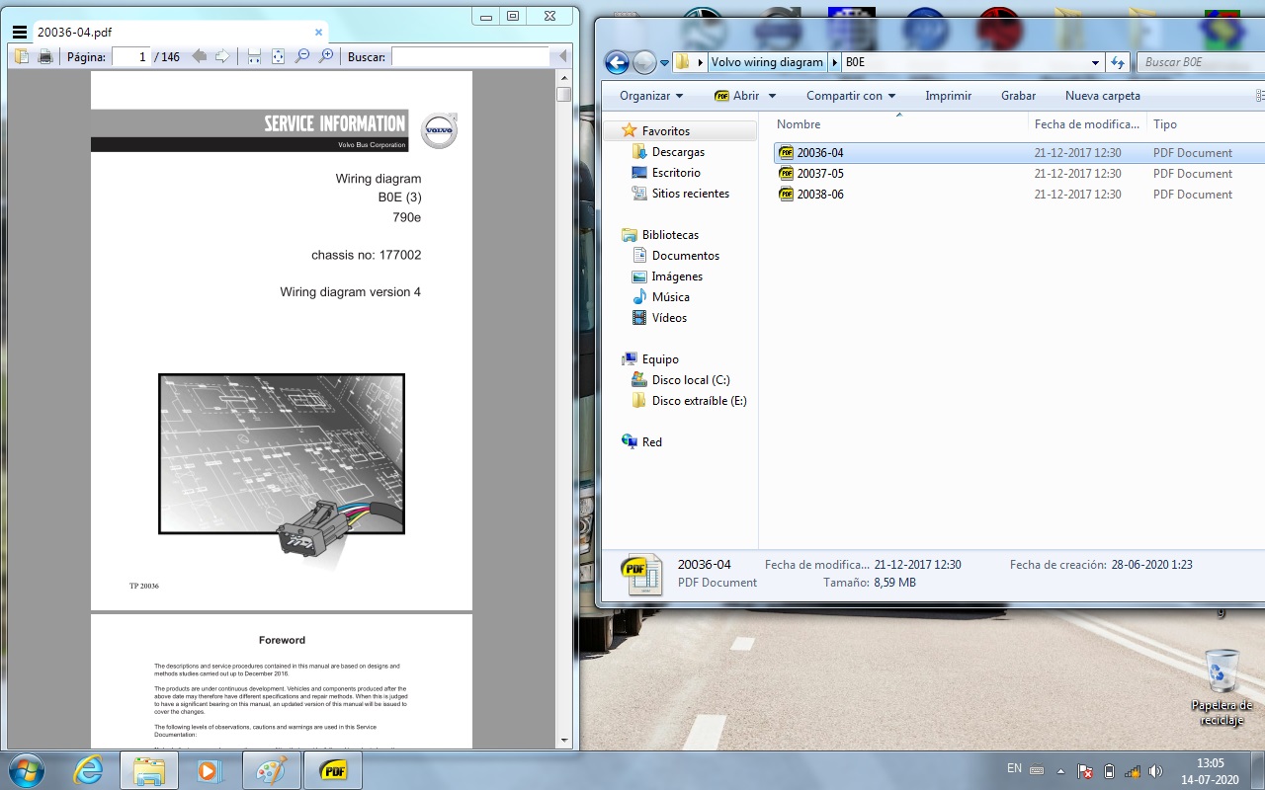The height and width of the screenshot is (790, 1265).
Task: Open Imágenes library
Action: pyautogui.click(x=677, y=276)
